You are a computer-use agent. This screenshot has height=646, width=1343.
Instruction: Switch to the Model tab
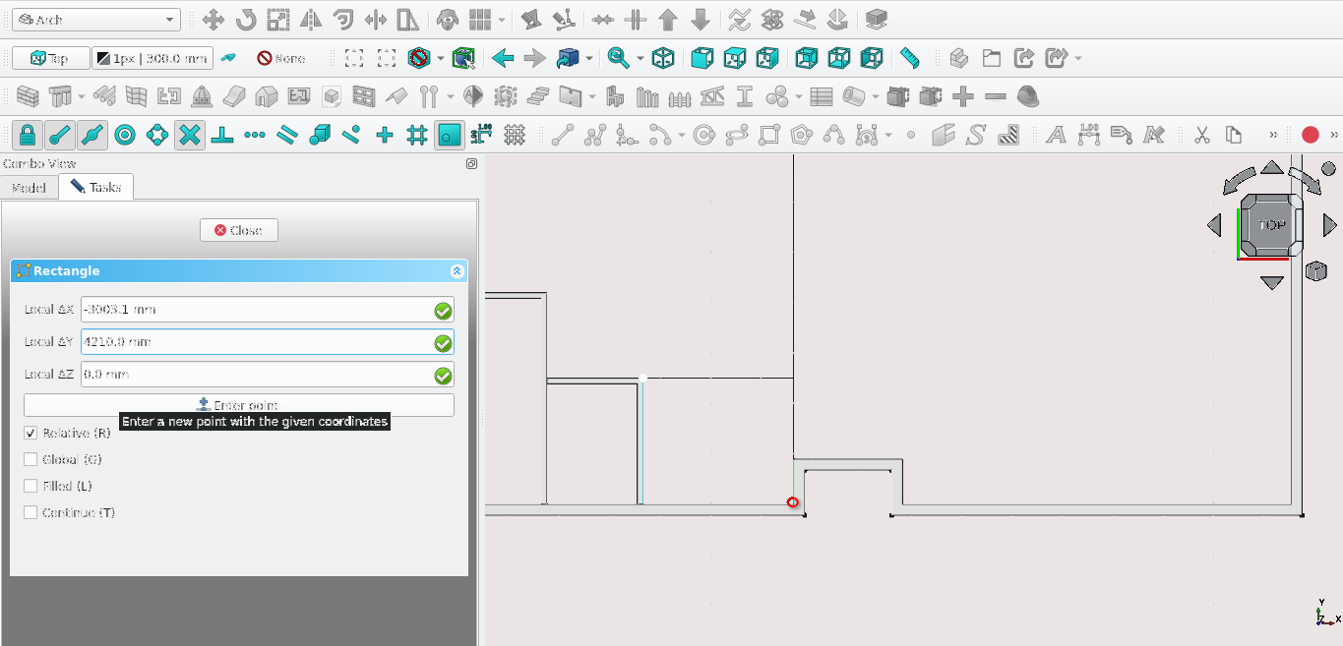[x=29, y=187]
